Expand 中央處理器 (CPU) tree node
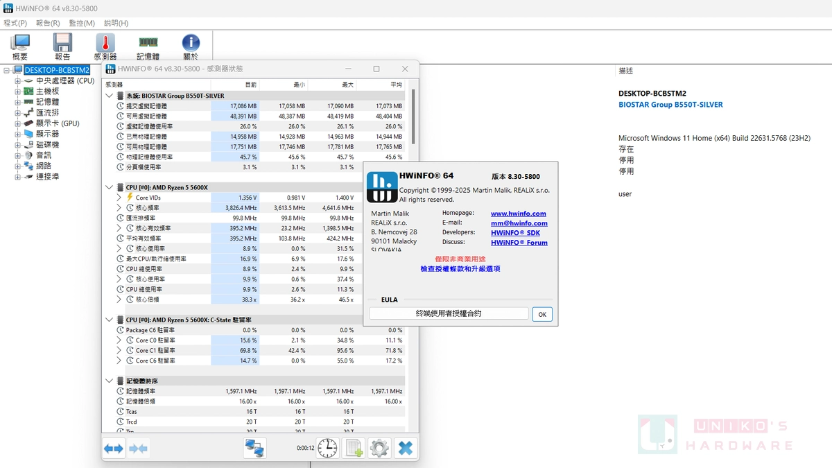 [18, 81]
